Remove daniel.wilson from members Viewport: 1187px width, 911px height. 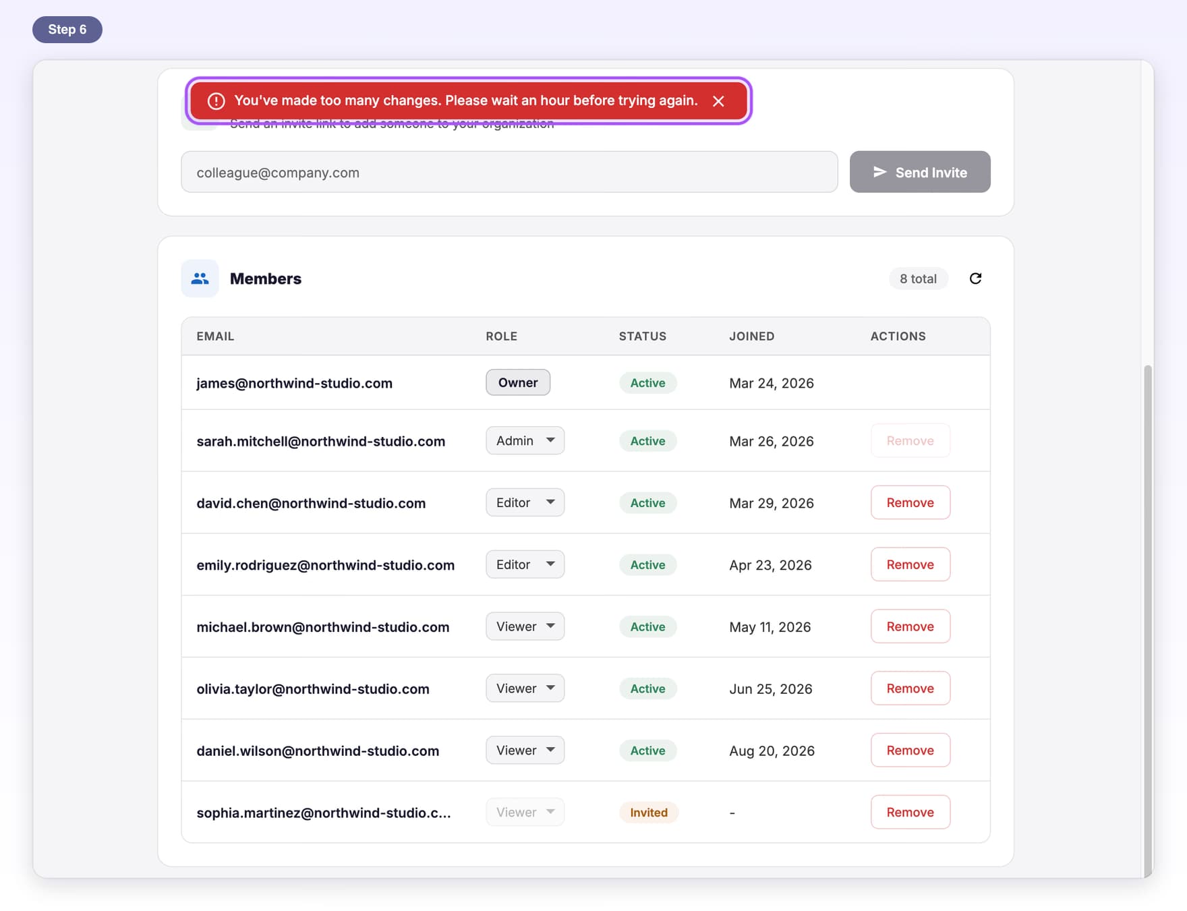pos(910,751)
